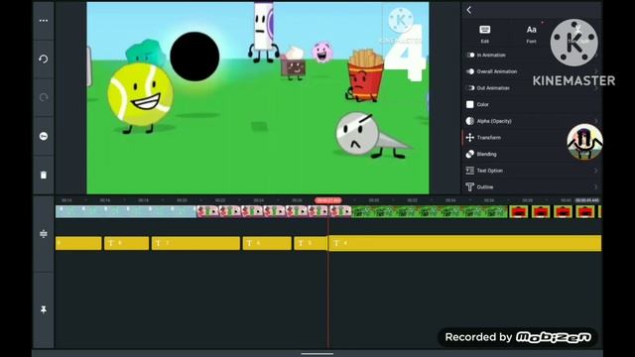The image size is (635, 357).
Task: Select the red thumbnail video clip
Action: click(x=555, y=211)
